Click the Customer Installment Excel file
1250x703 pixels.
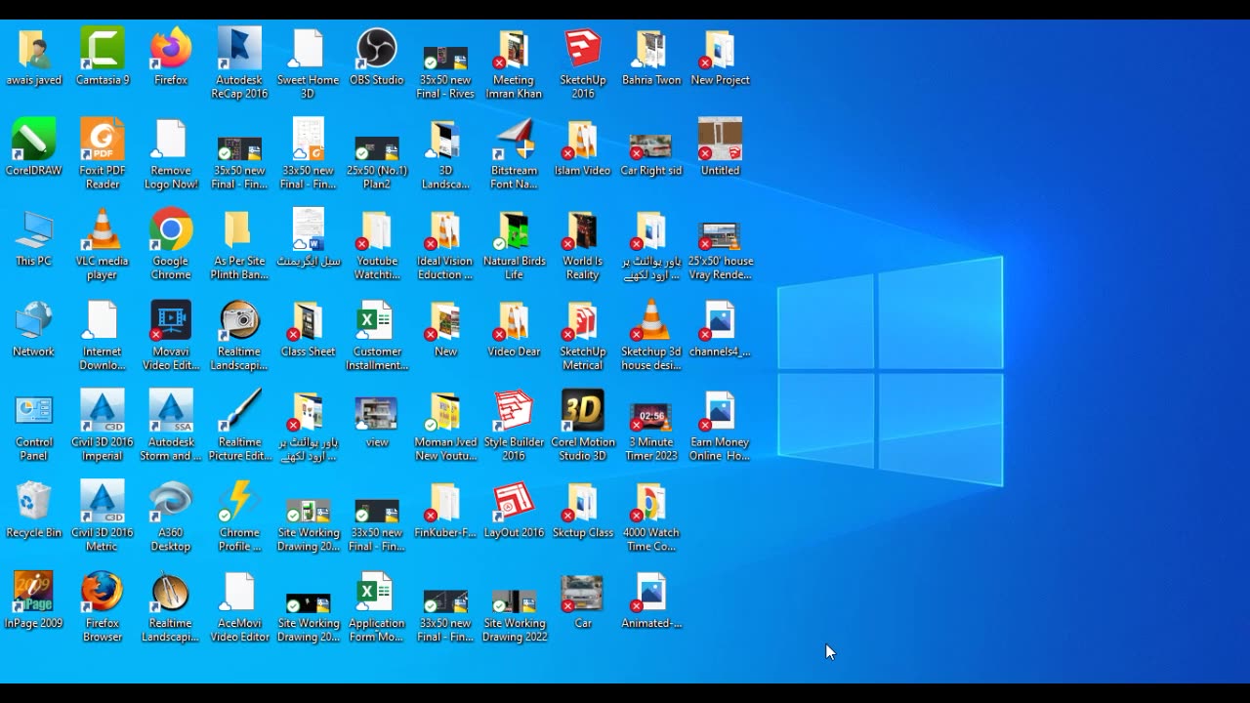tap(377, 321)
